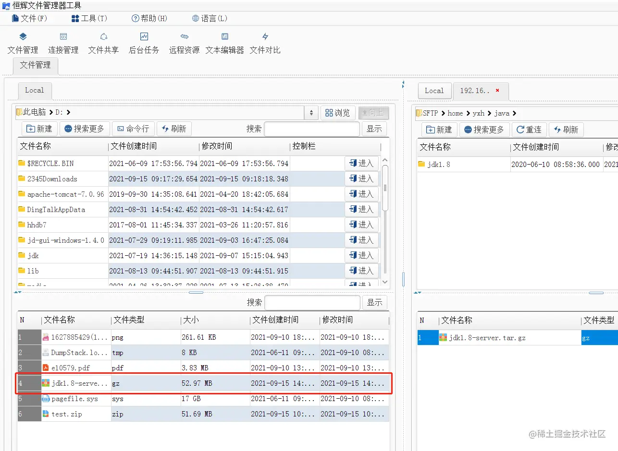Click the folder icon beside DingTalkAppData
The image size is (618, 451).
coord(22,209)
